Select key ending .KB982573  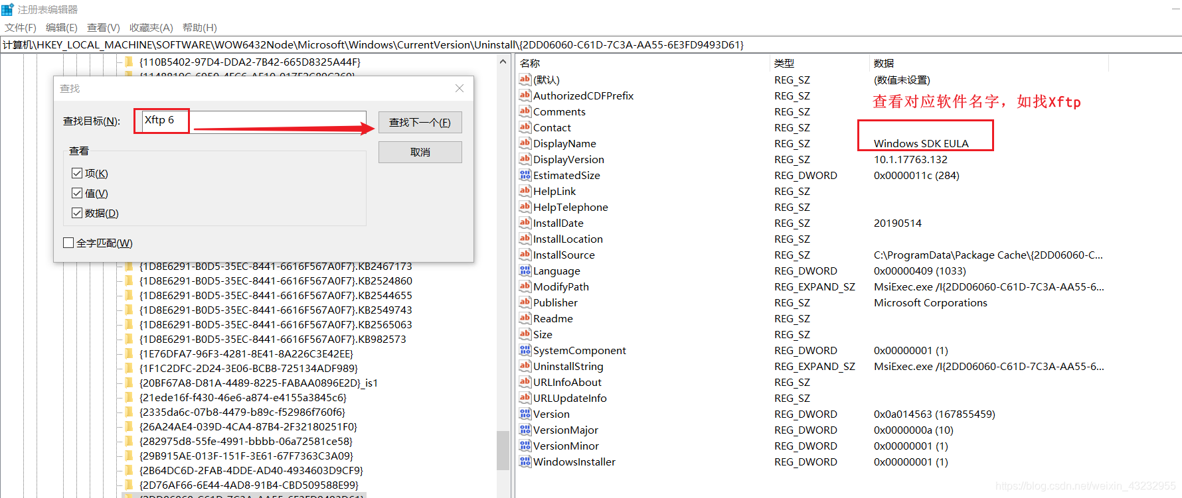pos(273,339)
